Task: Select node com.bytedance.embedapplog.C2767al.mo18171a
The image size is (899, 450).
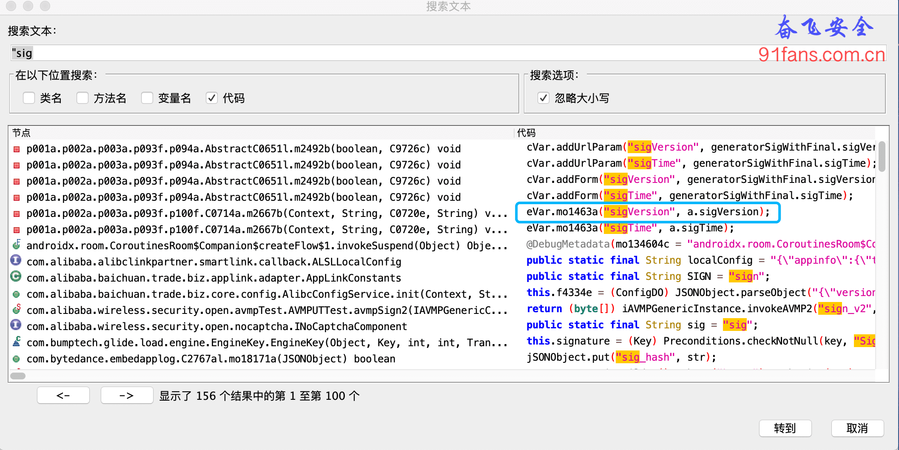Action: 211,359
